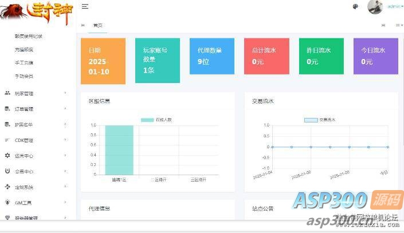Click the 服务器管理 diamond icon
Screen dimensions: 404x233
pyautogui.click(x=7, y=218)
